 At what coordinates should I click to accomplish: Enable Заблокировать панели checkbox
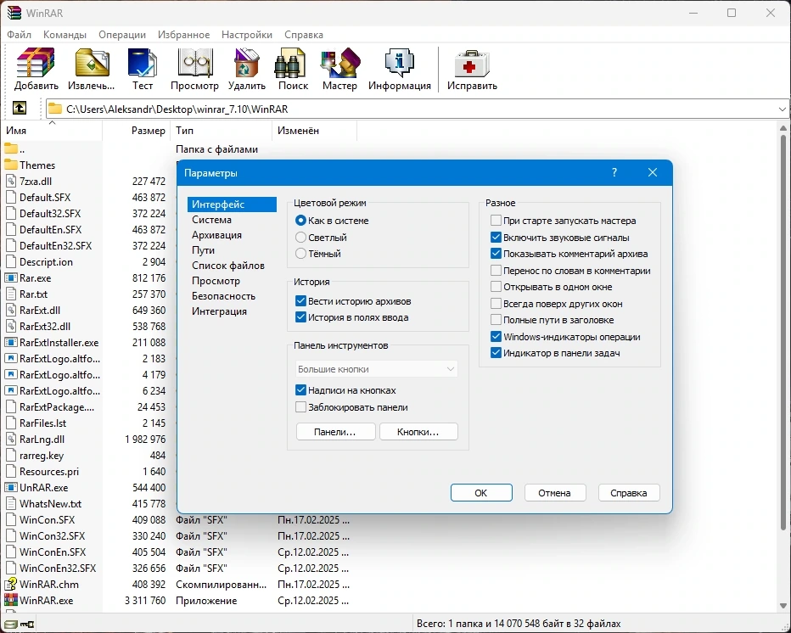pyautogui.click(x=300, y=407)
